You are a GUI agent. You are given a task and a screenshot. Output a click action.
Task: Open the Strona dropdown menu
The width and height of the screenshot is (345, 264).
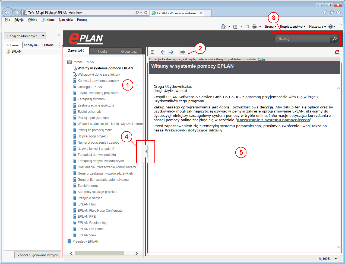point(270,27)
